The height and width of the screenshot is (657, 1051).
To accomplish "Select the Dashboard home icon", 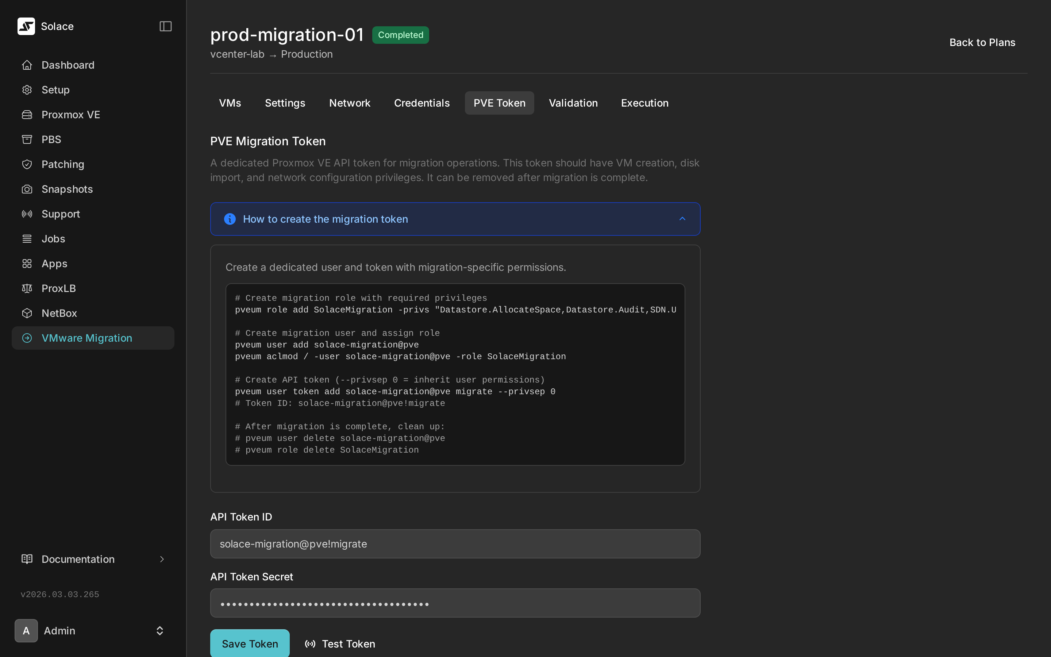I will click(x=27, y=65).
